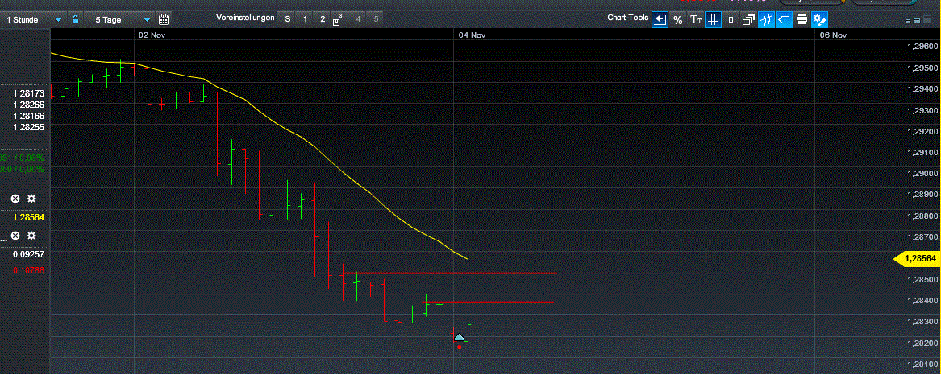Image resolution: width=941 pixels, height=374 pixels.
Task: Open the calendar date picker icon
Action: 163,20
